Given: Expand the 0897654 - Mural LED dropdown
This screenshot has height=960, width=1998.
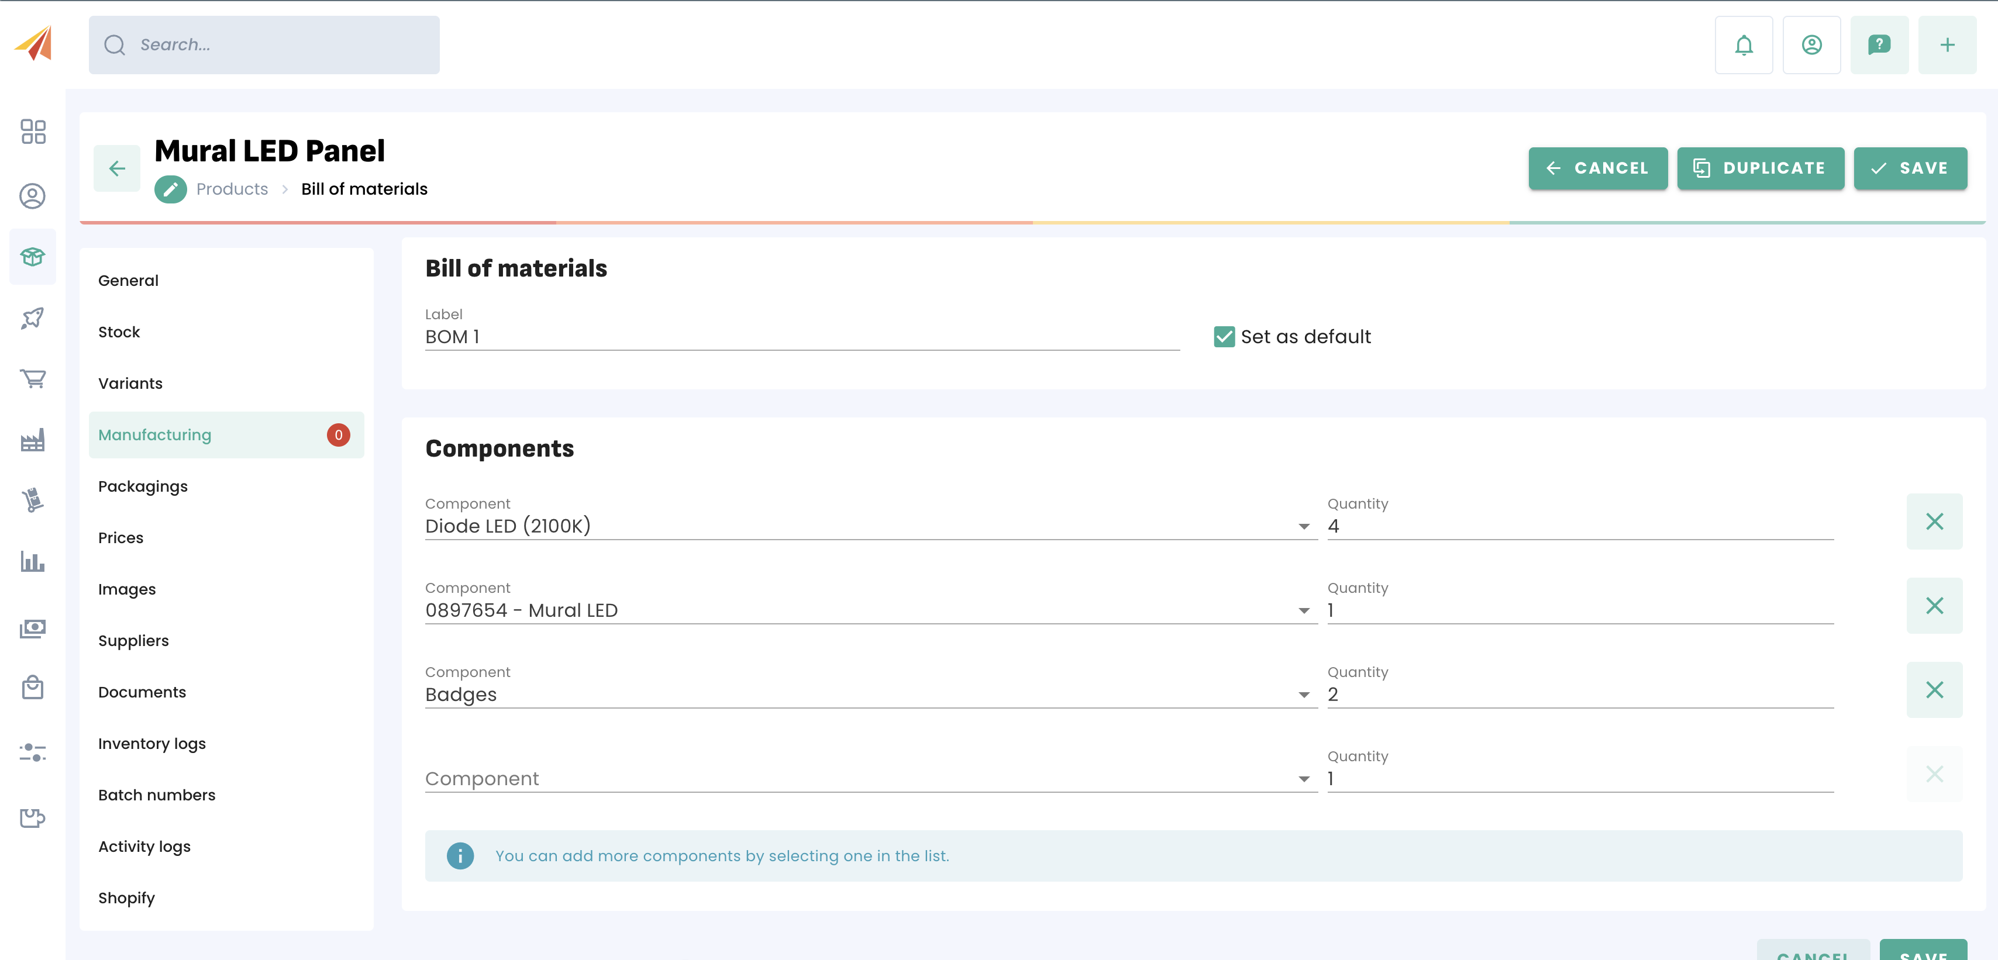Looking at the screenshot, I should click(1304, 611).
